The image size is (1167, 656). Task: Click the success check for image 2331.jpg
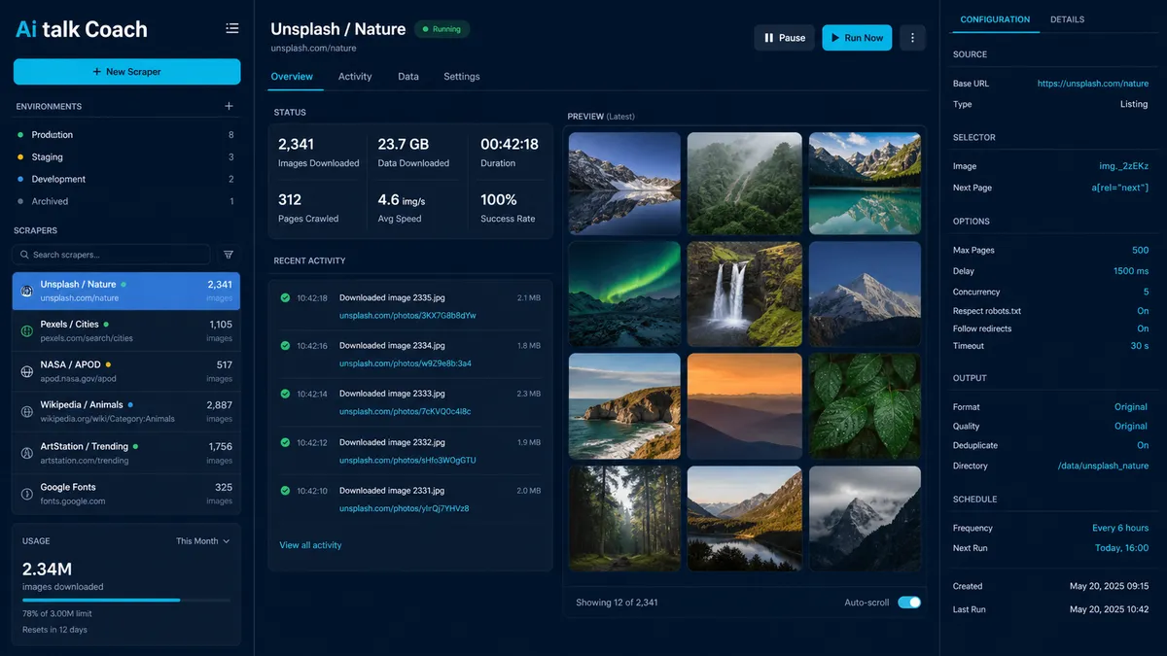click(x=285, y=491)
